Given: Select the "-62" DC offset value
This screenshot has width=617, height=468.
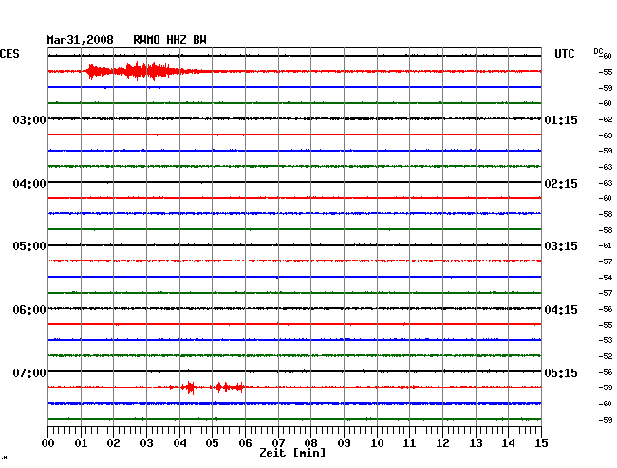Looking at the screenshot, I should (x=606, y=119).
